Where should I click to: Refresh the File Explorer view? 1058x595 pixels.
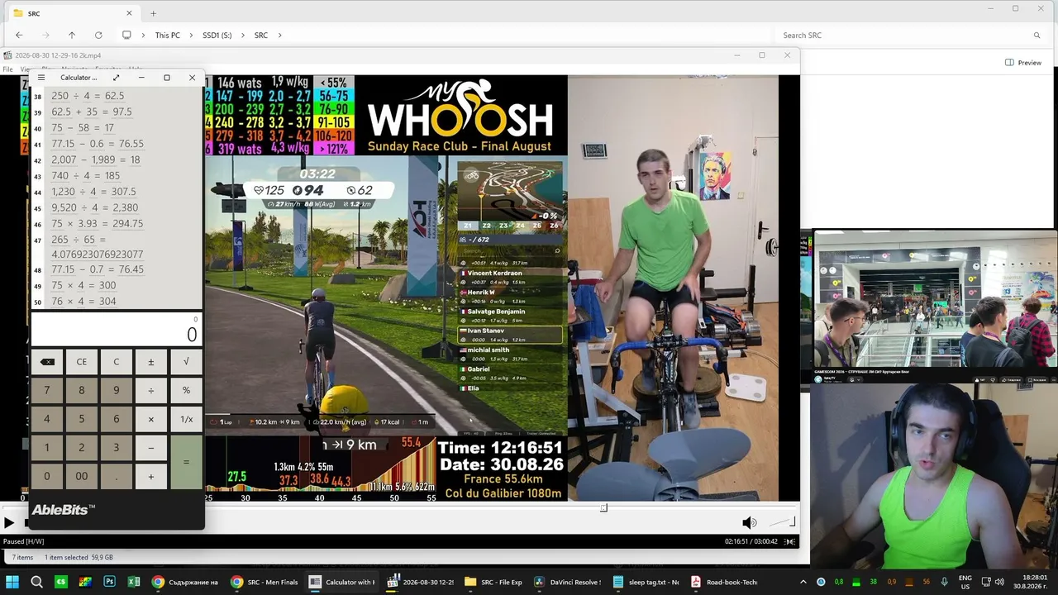coord(98,36)
